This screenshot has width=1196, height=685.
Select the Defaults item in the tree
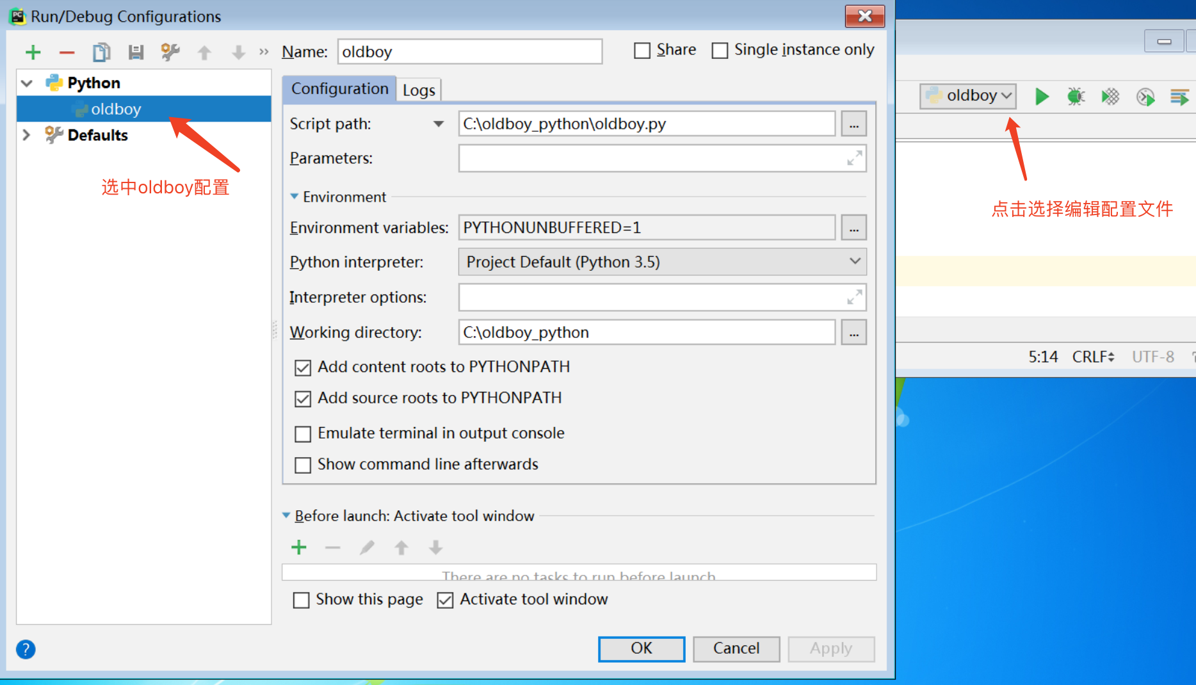coord(97,135)
